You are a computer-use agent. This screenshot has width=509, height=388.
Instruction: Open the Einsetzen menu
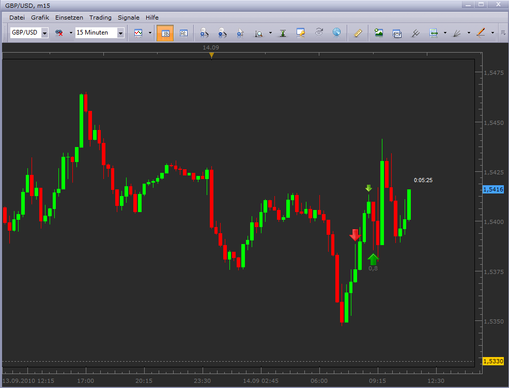(69, 18)
